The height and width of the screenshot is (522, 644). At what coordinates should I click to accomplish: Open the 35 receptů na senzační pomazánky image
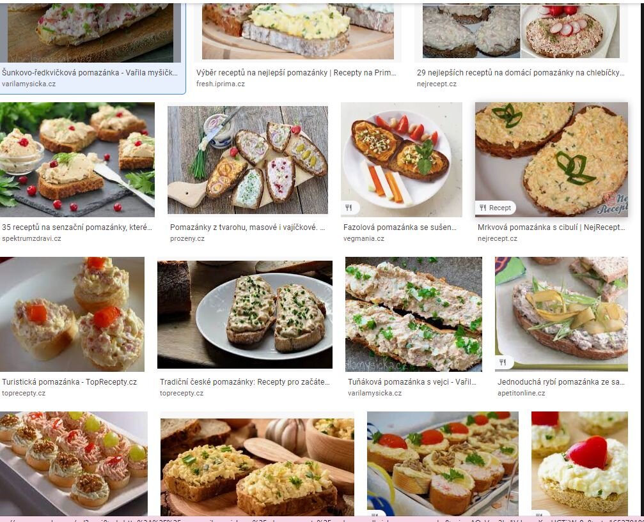(x=77, y=159)
